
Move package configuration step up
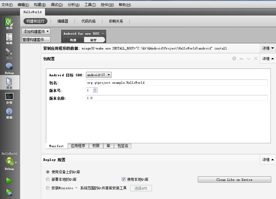pos(241,59)
